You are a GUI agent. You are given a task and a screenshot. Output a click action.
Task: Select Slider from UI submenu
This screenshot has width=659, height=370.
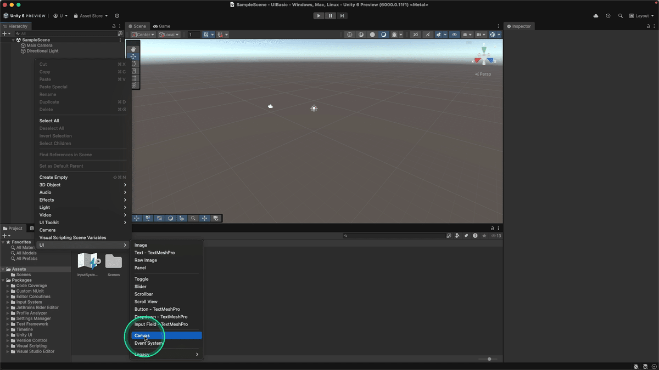(166, 287)
